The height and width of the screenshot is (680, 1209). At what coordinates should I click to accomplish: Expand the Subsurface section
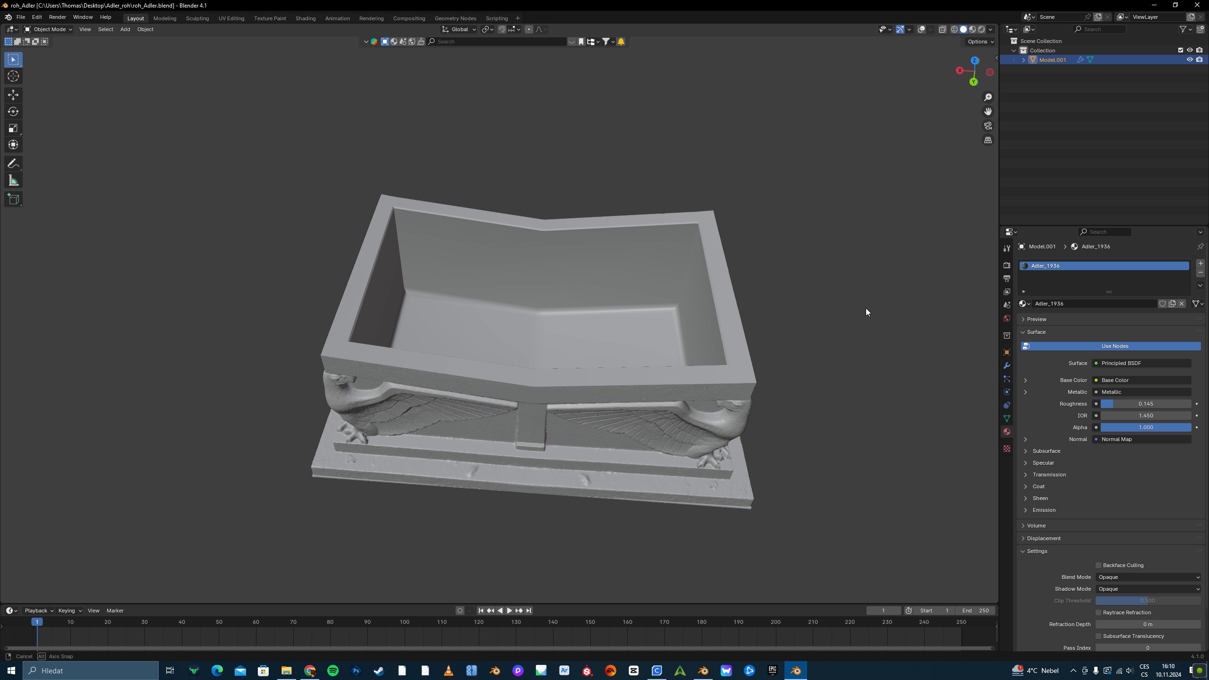point(1046,451)
